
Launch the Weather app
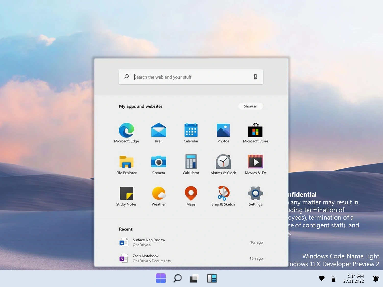(x=159, y=196)
